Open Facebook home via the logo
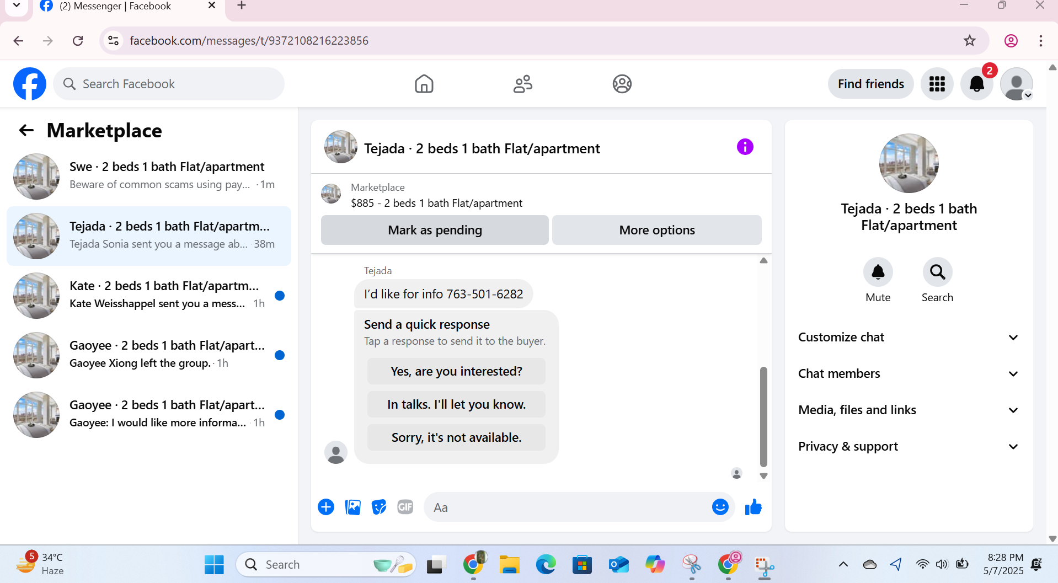The width and height of the screenshot is (1058, 583). click(x=30, y=84)
